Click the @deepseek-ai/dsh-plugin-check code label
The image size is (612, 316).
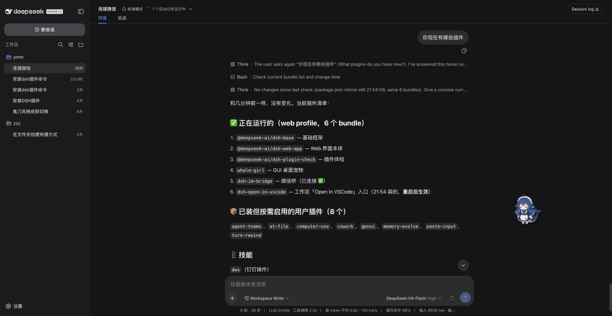click(x=277, y=160)
